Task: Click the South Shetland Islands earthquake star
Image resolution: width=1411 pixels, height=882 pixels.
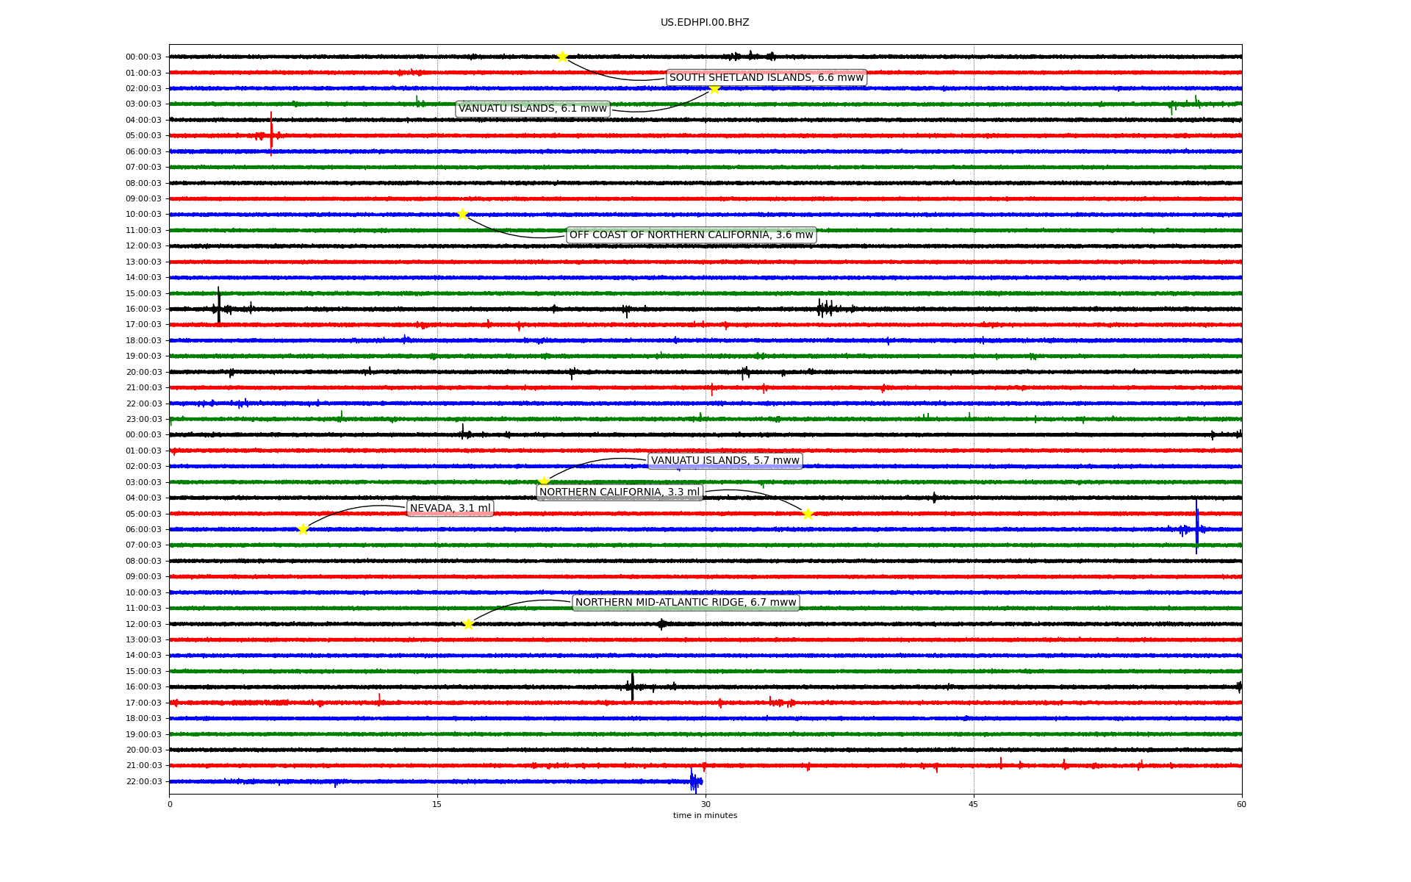Action: pyautogui.click(x=562, y=57)
